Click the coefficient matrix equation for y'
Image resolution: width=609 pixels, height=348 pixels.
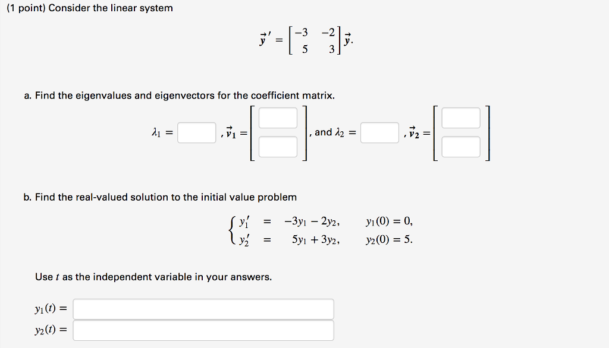tap(304, 40)
